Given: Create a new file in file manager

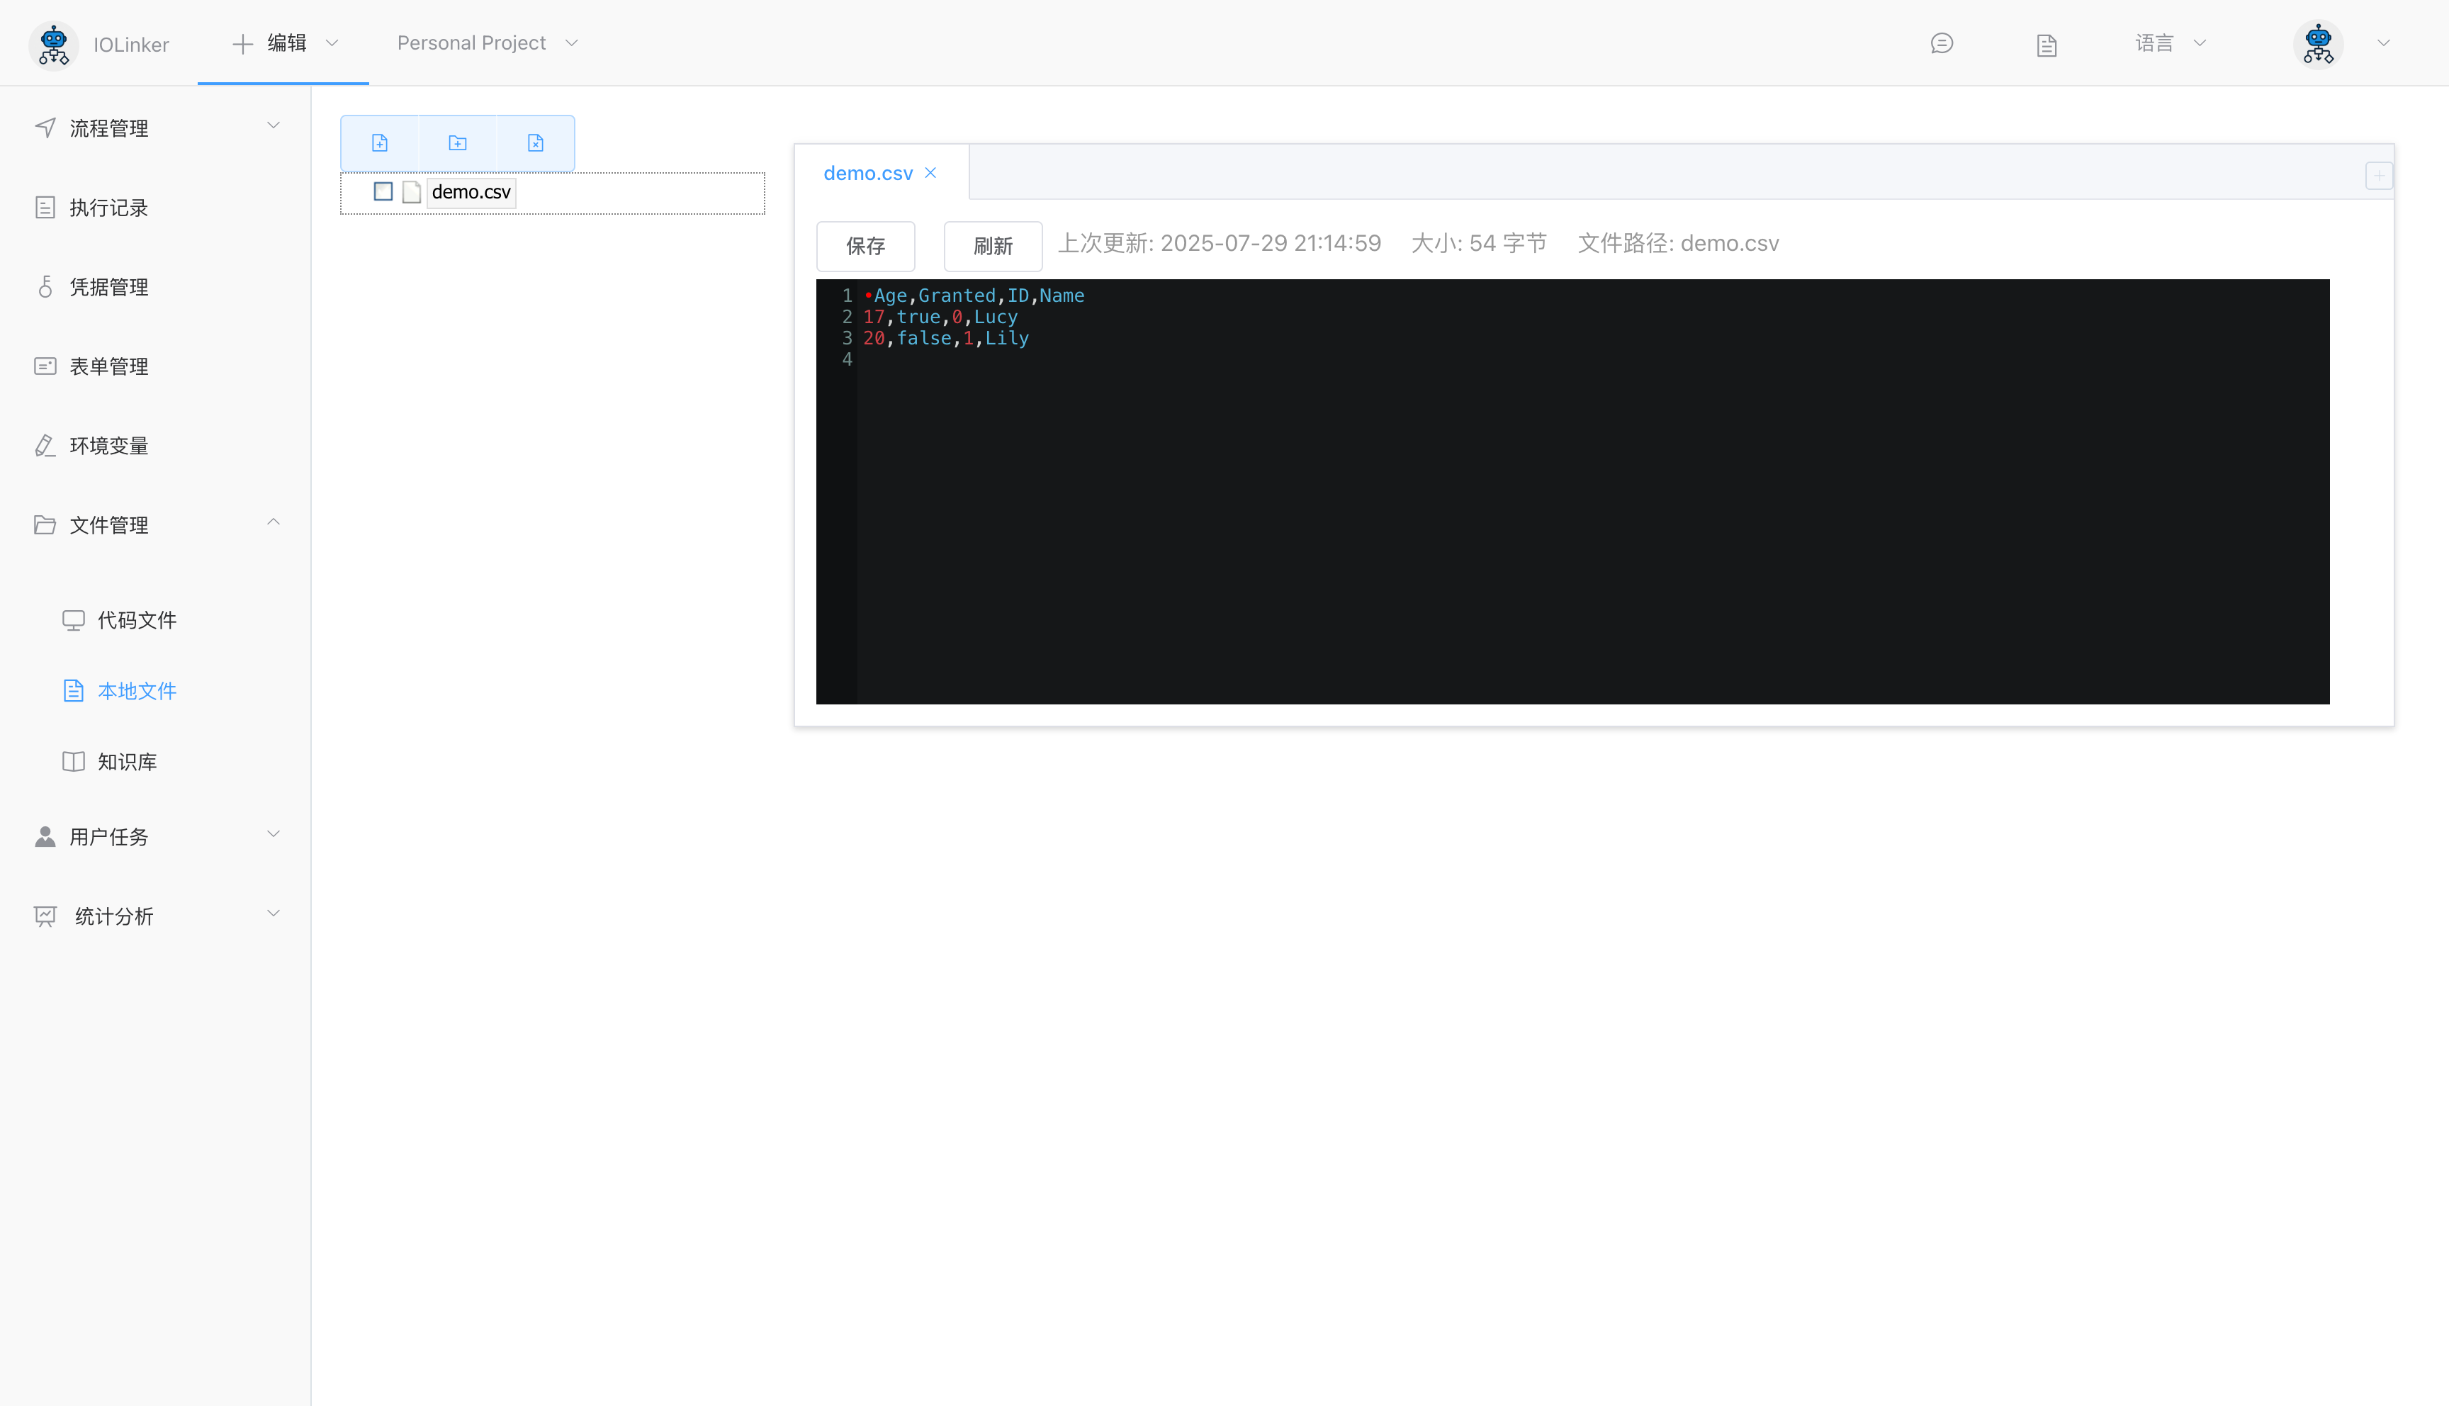Looking at the screenshot, I should pyautogui.click(x=379, y=142).
